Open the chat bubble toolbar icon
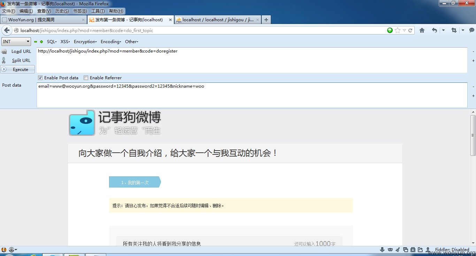 click(x=472, y=30)
